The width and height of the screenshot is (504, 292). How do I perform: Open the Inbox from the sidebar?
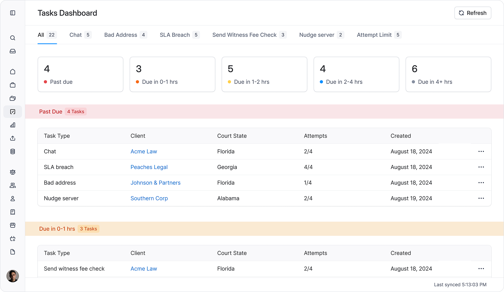[13, 51]
